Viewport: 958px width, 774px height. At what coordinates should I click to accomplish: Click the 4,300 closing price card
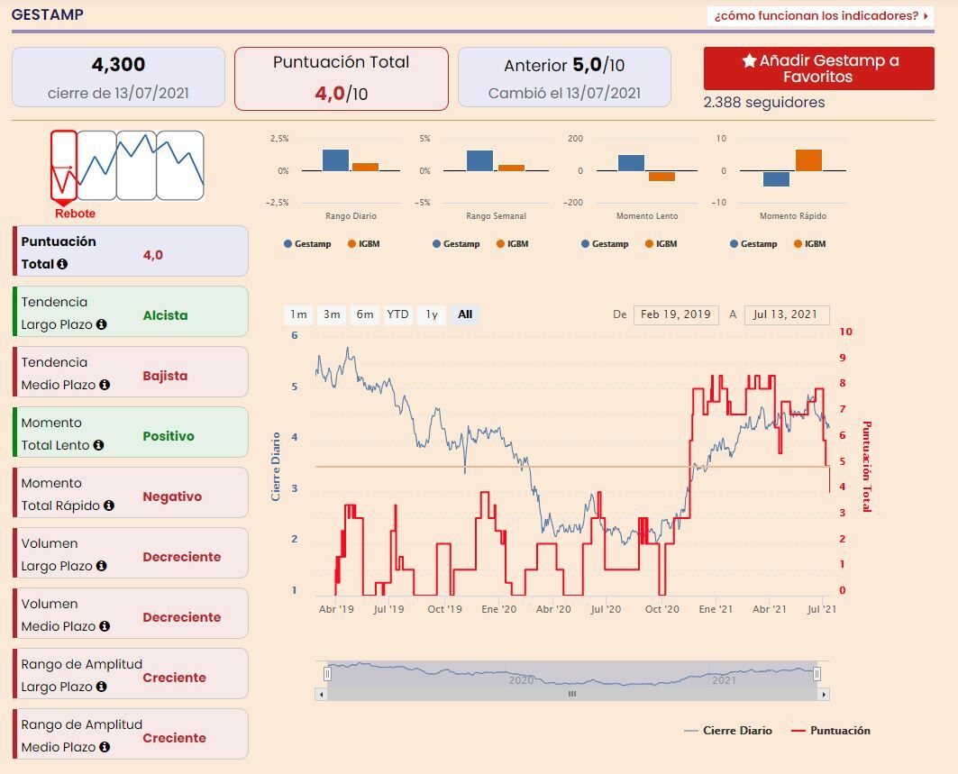click(119, 77)
